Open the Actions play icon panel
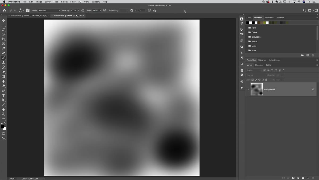Screen dimensions: 319x180 click(x=242, y=88)
